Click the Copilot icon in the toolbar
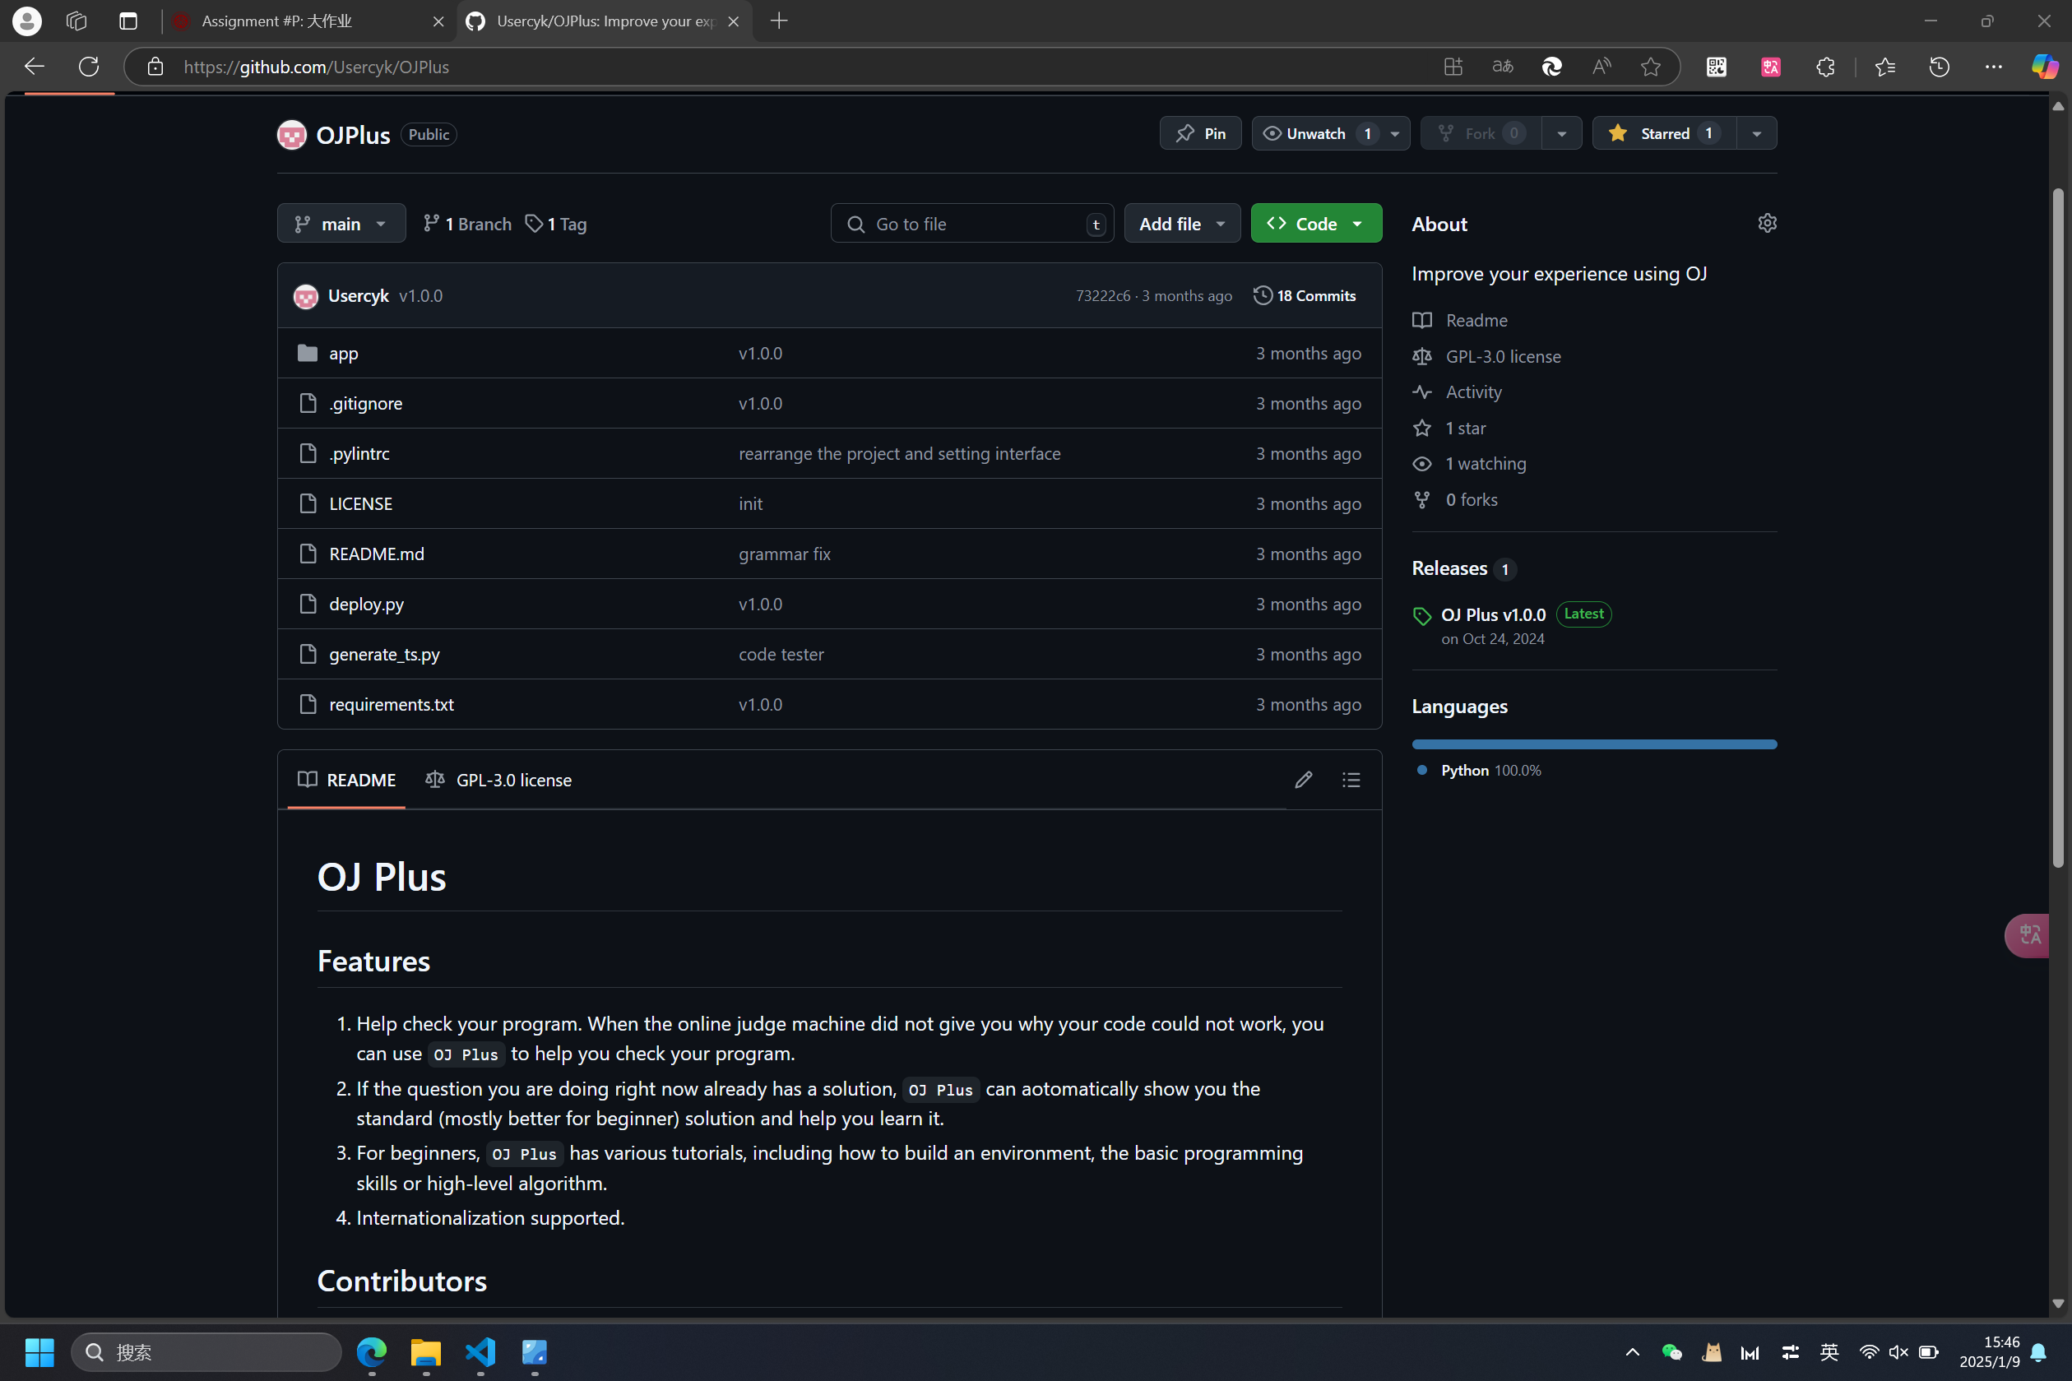Image resolution: width=2072 pixels, height=1381 pixels. (2044, 67)
